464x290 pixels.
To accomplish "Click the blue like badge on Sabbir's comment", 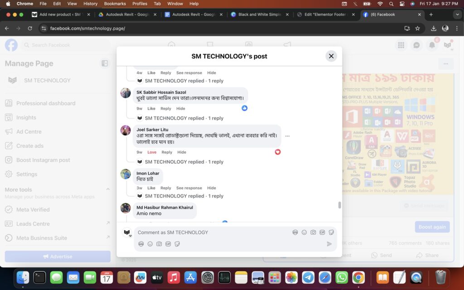I will pos(245,108).
